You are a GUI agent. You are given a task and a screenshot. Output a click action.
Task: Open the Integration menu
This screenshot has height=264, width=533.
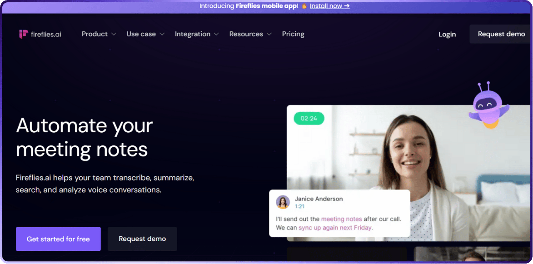click(192, 34)
